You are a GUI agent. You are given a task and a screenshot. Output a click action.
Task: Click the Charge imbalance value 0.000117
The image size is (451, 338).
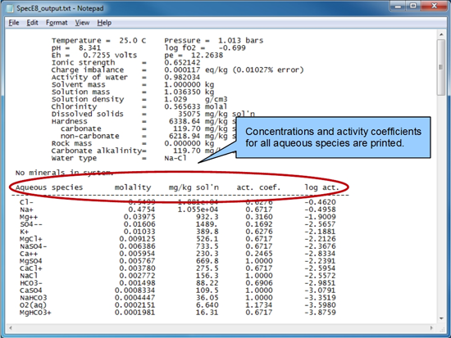pyautogui.click(x=182, y=70)
